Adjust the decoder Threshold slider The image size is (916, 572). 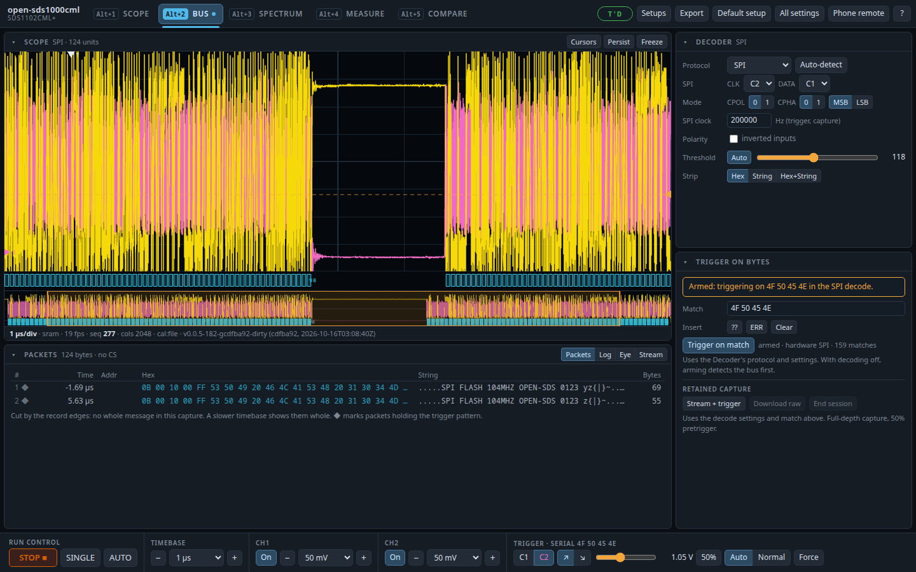click(x=817, y=158)
